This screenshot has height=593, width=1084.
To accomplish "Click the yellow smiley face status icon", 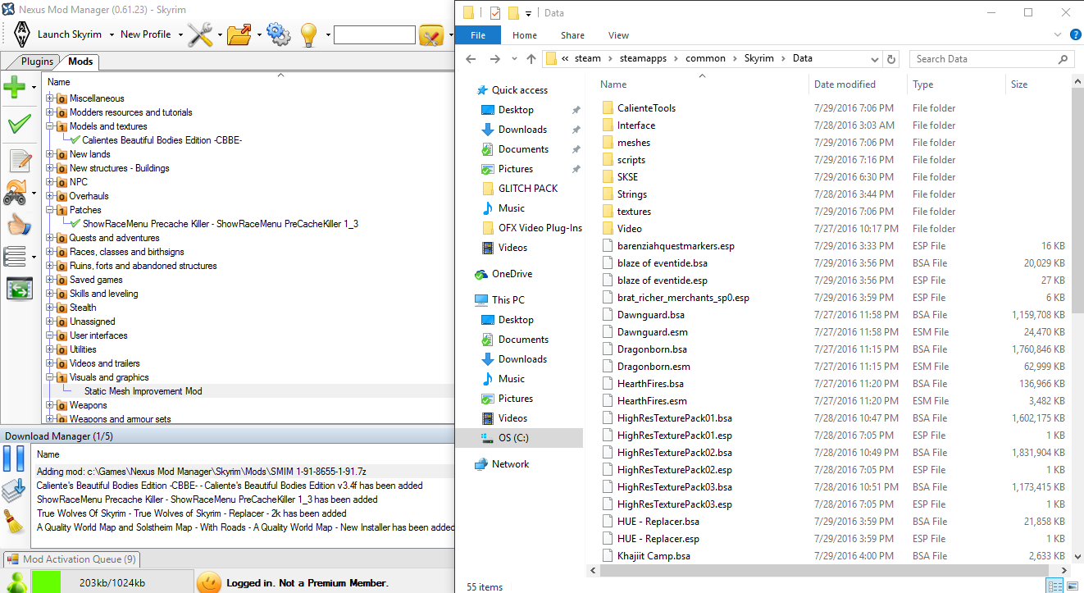I will [x=209, y=582].
